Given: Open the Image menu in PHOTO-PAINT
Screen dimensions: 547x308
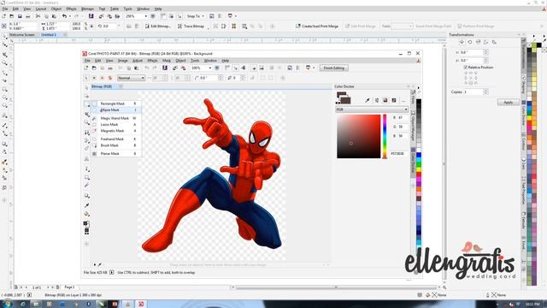Looking at the screenshot, I should [x=123, y=61].
